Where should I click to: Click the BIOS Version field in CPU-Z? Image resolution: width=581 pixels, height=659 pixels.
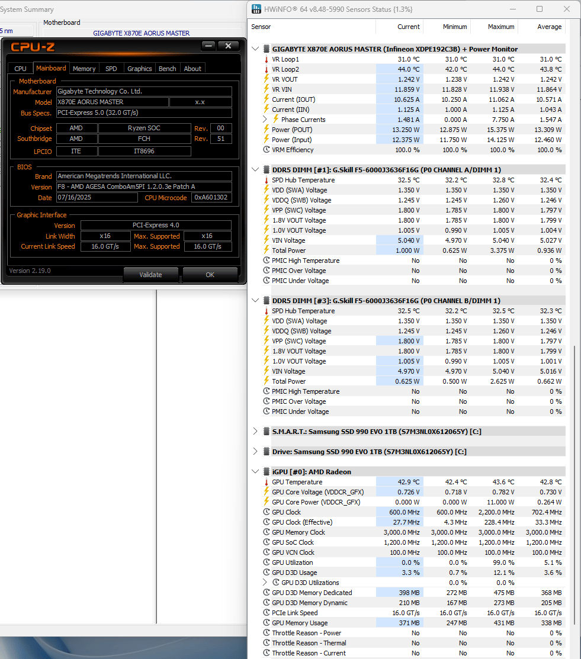144,187
